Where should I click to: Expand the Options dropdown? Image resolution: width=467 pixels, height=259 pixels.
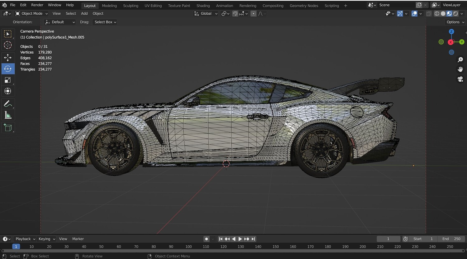pos(455,22)
